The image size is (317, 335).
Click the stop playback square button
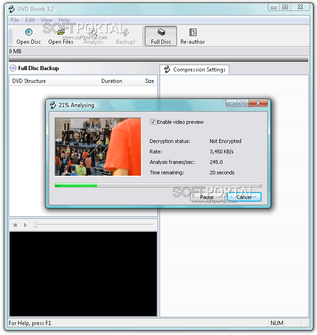click(x=15, y=225)
